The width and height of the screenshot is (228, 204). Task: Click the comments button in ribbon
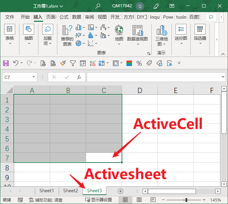[x=211, y=17]
